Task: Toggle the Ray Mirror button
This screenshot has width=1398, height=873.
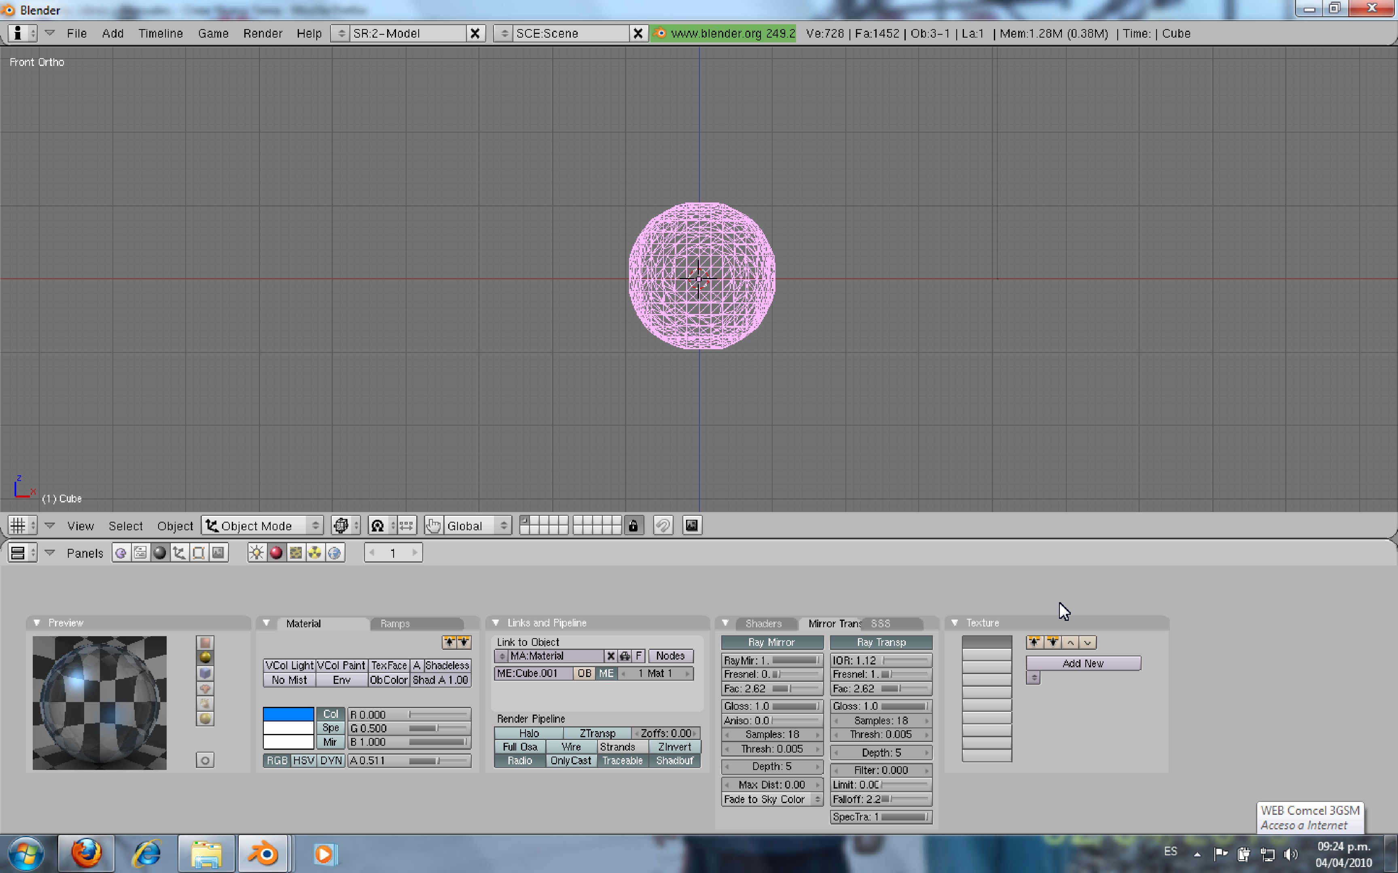Action: point(772,642)
